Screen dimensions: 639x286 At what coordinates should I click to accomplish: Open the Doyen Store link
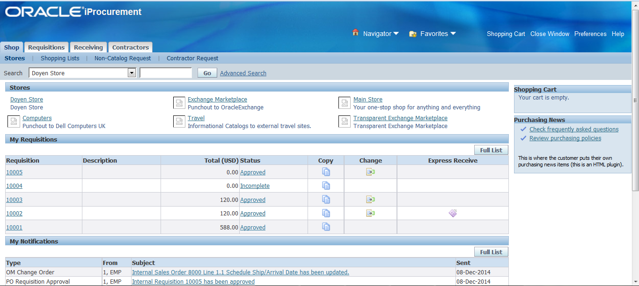click(27, 99)
